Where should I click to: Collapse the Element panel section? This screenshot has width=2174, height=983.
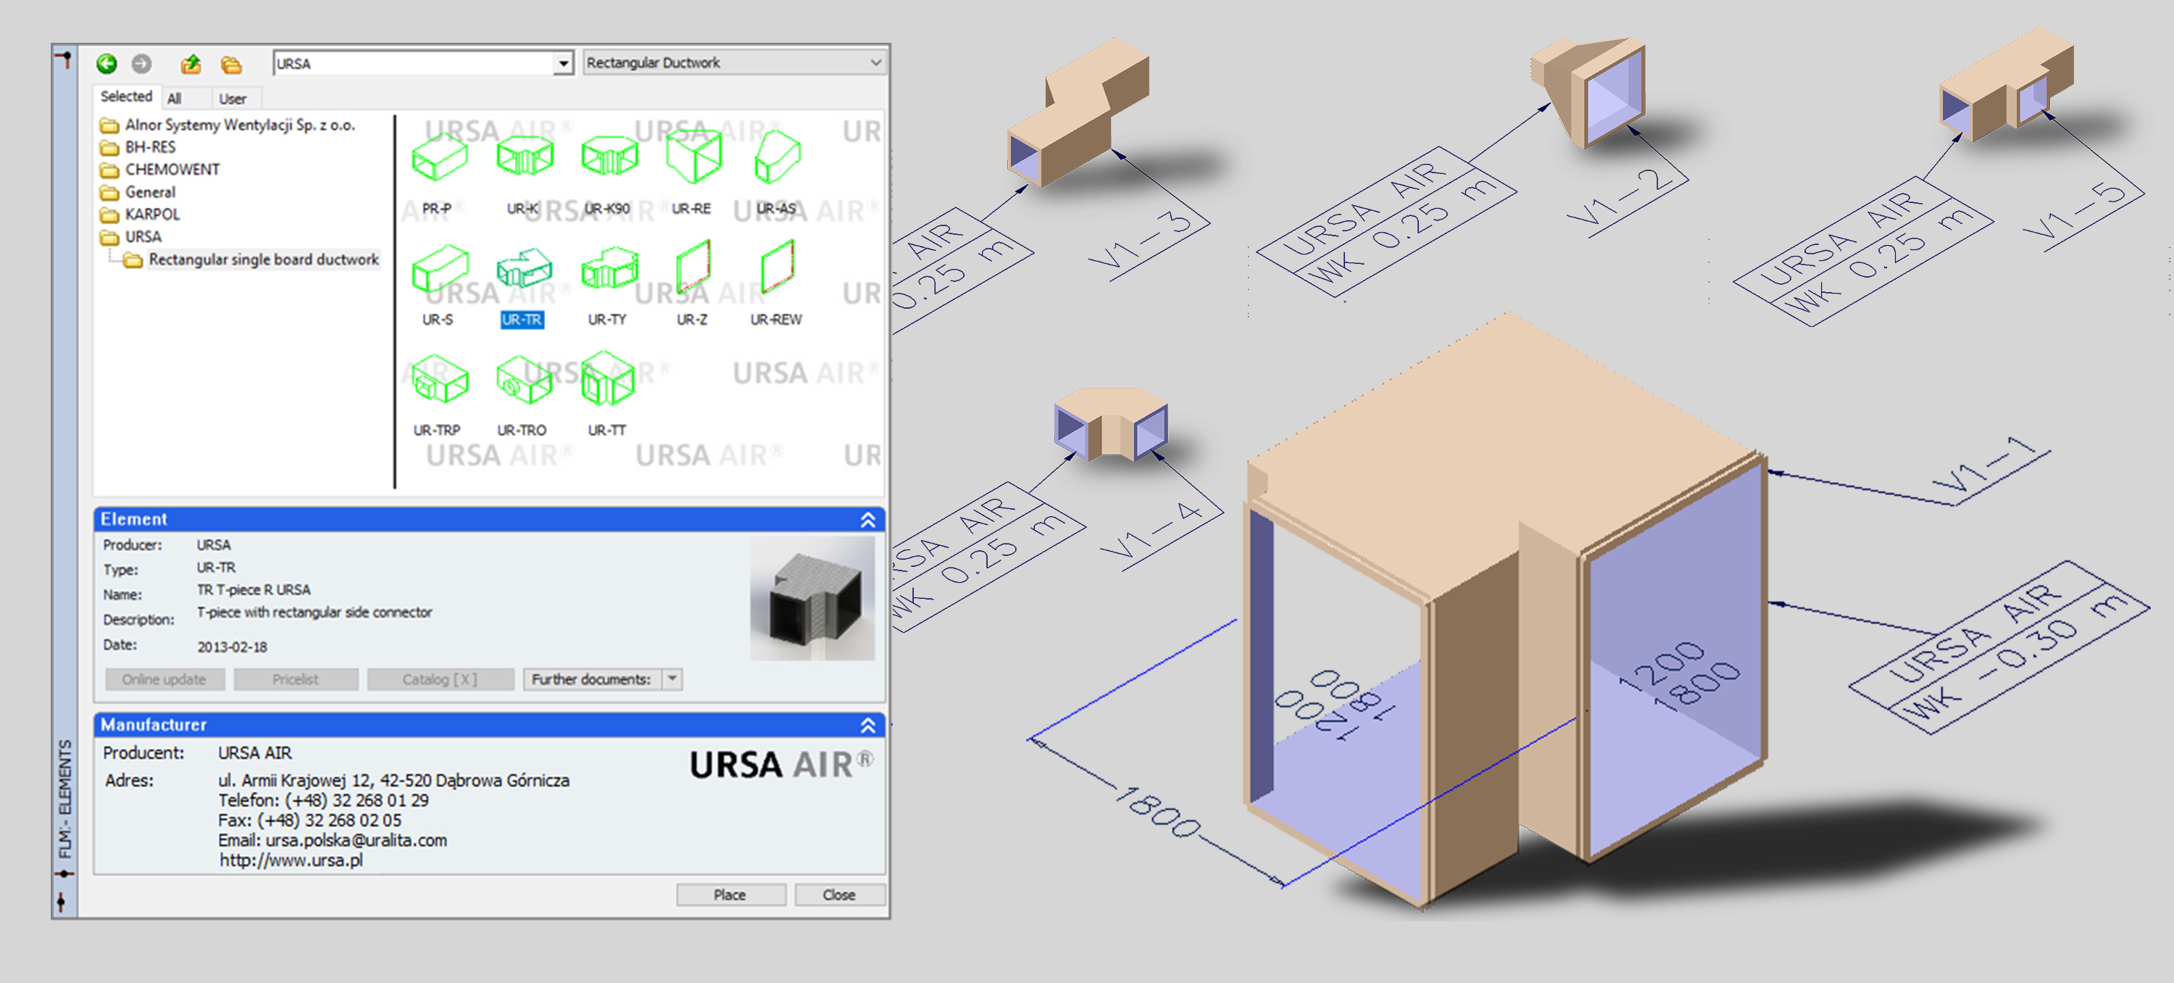tap(867, 520)
